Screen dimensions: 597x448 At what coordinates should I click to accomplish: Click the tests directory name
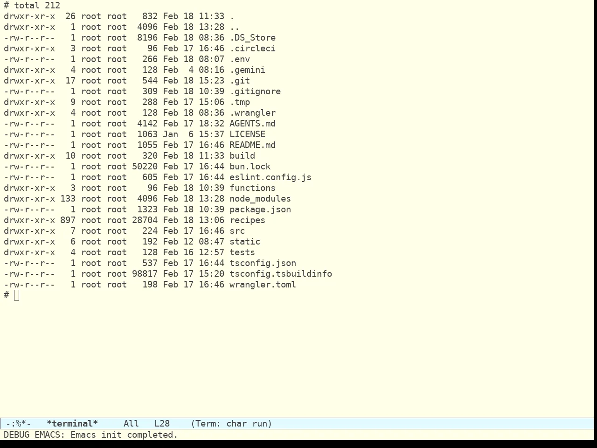pyautogui.click(x=242, y=252)
